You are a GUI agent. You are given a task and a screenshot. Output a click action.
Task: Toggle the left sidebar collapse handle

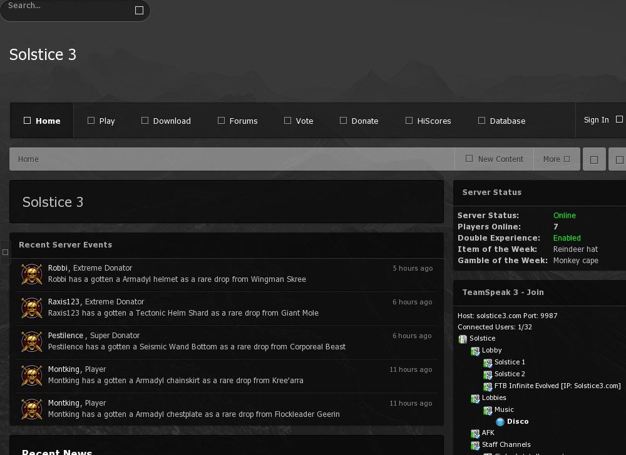(x=5, y=252)
